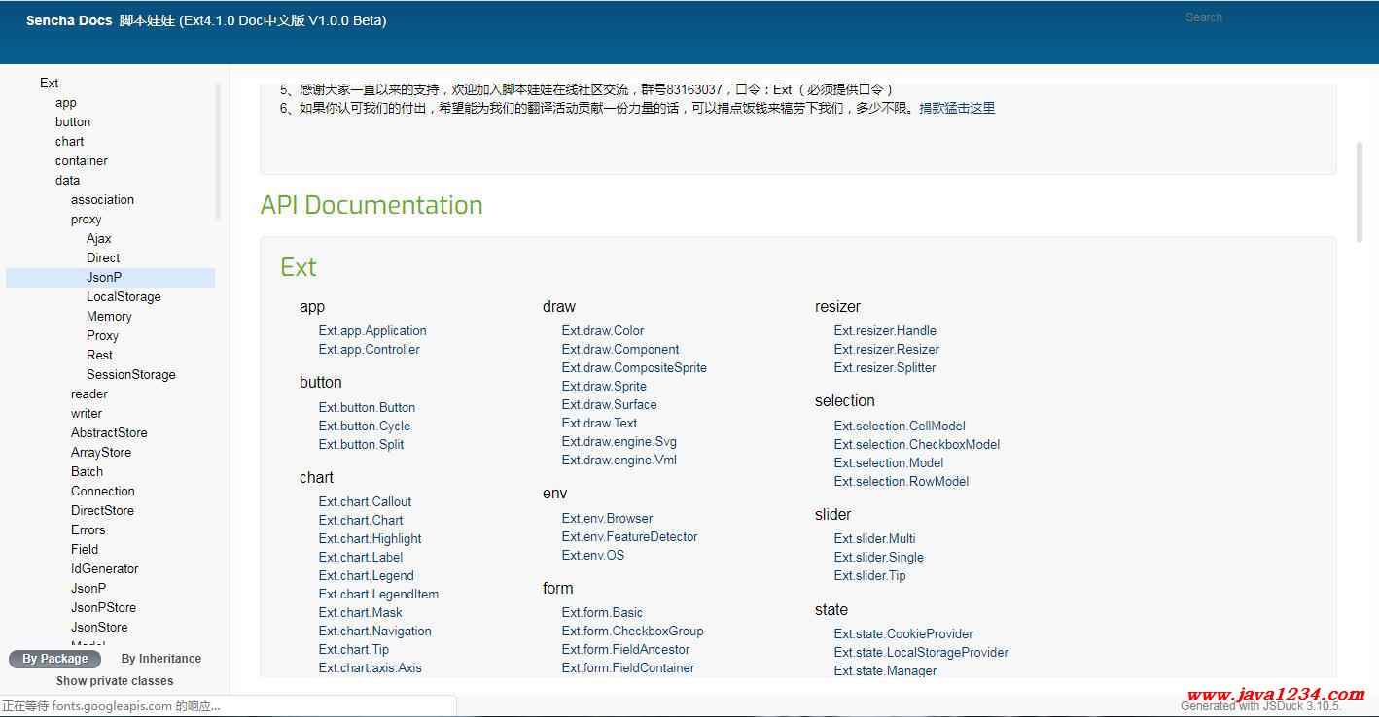This screenshot has width=1379, height=717.
Task: Open Ext.env.Browser link
Action: coord(607,519)
